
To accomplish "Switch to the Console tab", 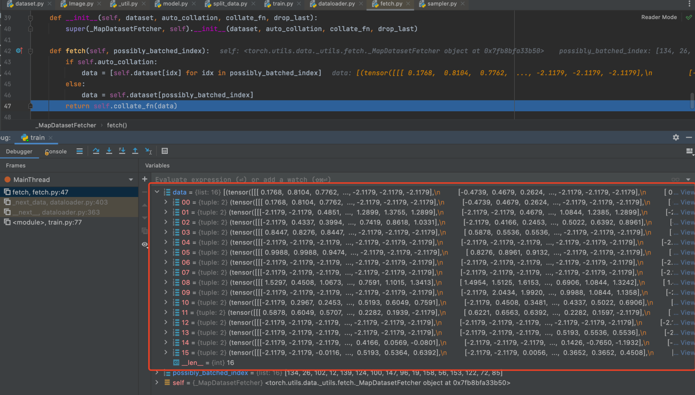I will [x=56, y=151].
